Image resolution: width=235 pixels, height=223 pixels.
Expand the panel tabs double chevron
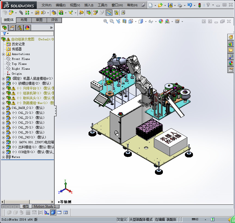(x=51, y=28)
